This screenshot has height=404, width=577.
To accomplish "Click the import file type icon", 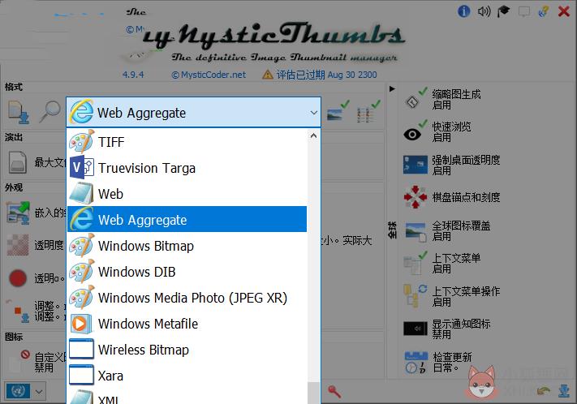I will pyautogui.click(x=19, y=112).
